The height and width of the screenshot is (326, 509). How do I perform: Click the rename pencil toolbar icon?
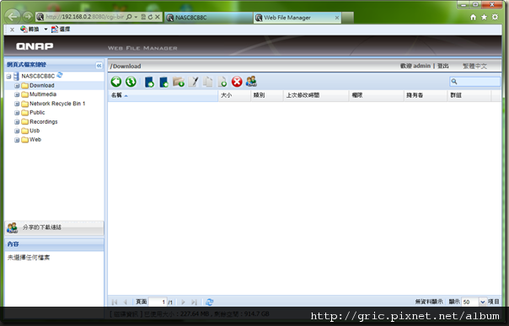click(x=194, y=82)
